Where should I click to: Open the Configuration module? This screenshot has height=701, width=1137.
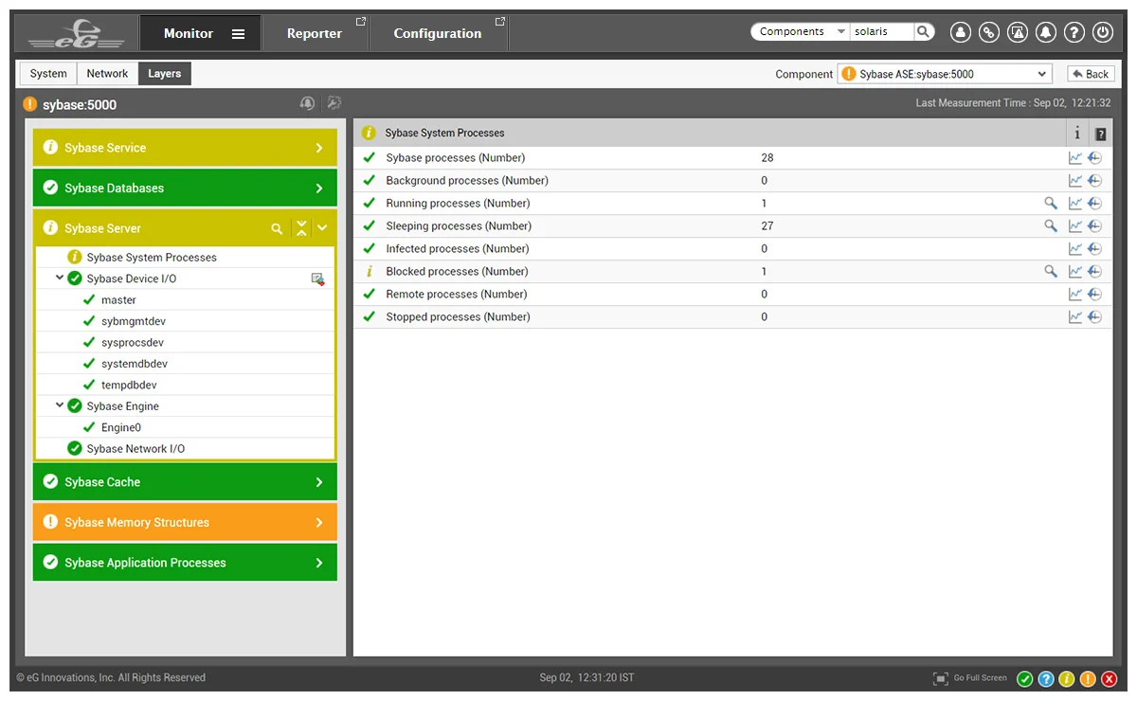click(x=438, y=33)
